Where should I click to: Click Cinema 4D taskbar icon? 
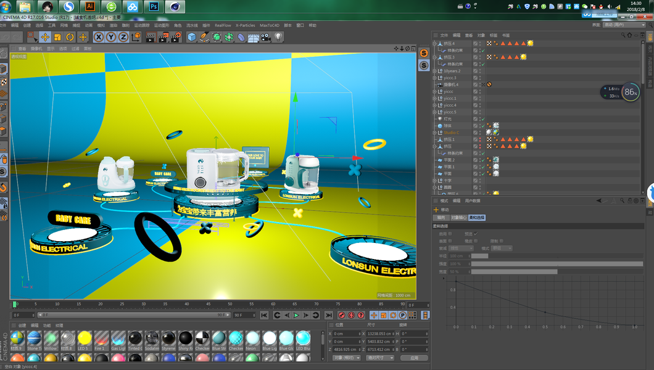[175, 7]
